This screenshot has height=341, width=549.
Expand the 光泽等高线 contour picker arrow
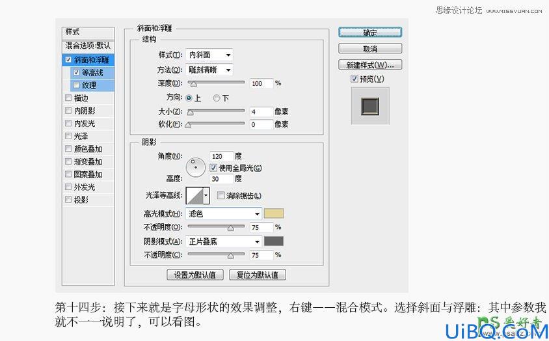(206, 196)
